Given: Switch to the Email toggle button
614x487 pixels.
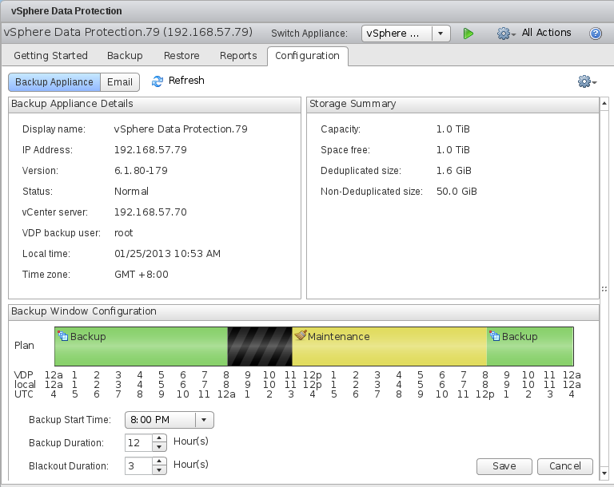Looking at the screenshot, I should pos(120,82).
